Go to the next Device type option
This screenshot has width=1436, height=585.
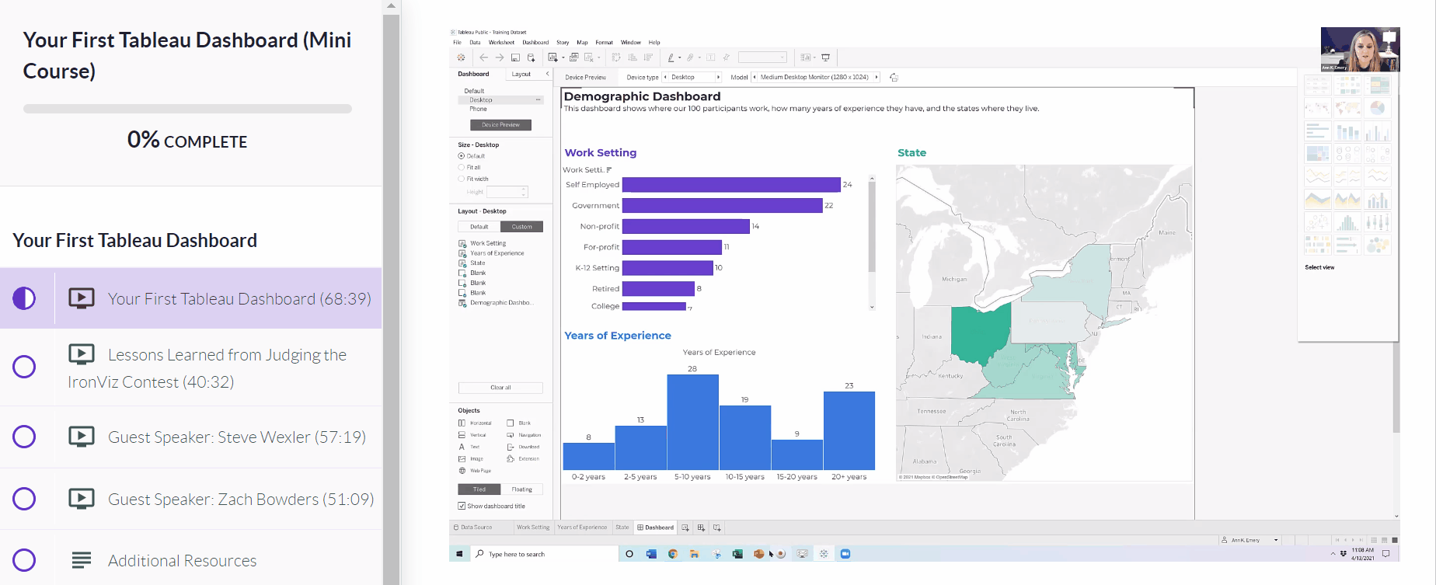[718, 78]
